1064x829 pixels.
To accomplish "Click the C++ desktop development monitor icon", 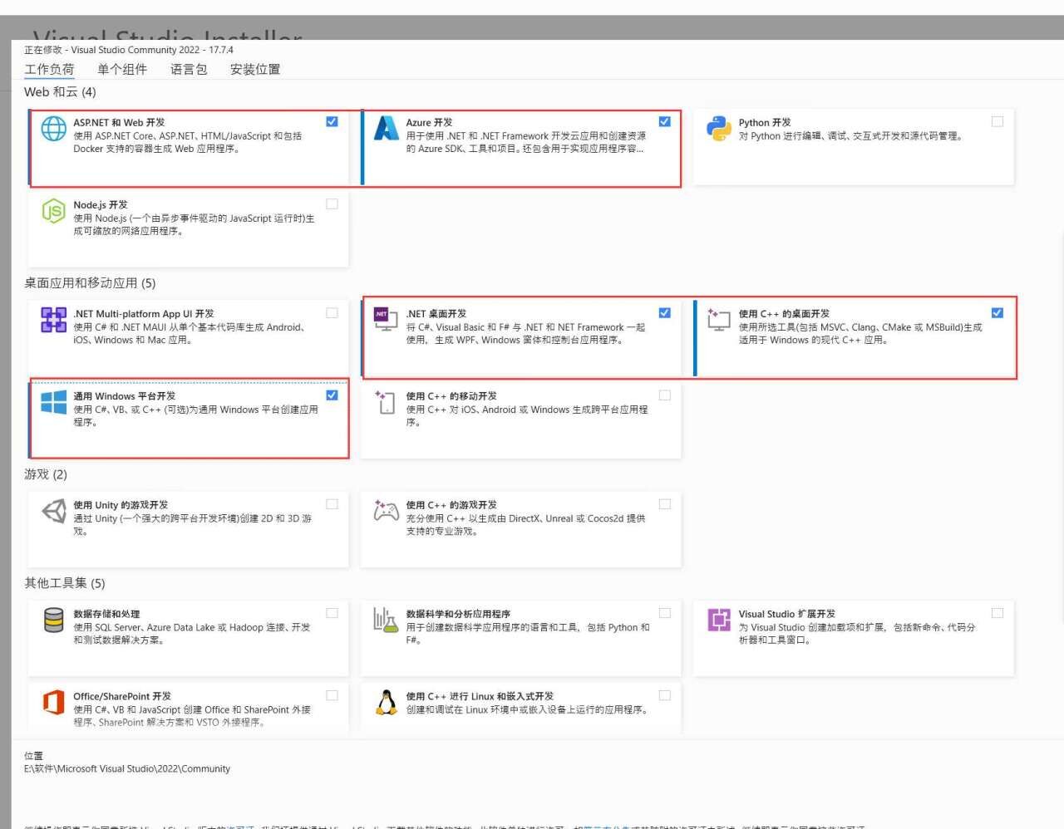I will tap(719, 319).
